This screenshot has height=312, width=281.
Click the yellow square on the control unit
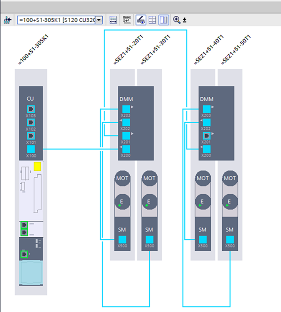coord(37,167)
